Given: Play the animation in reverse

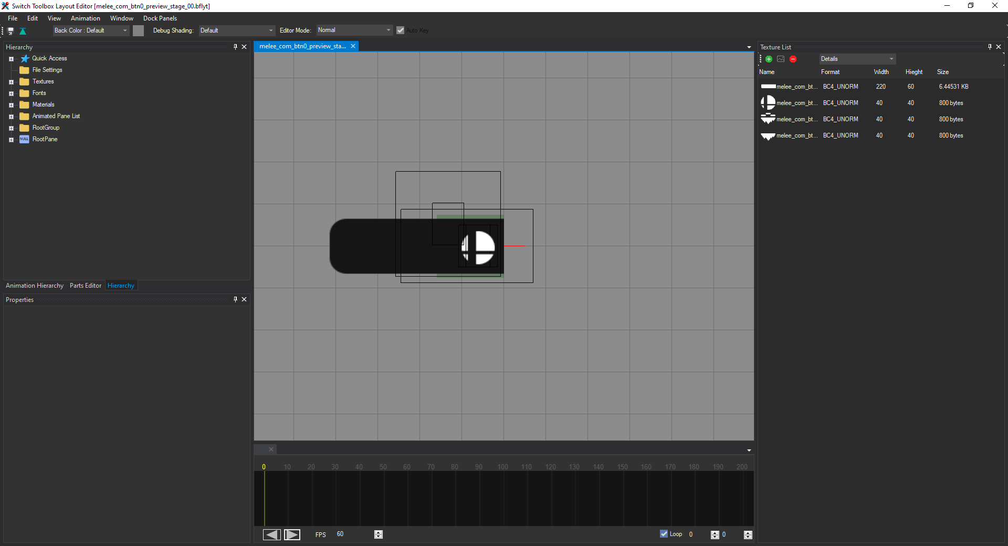Looking at the screenshot, I should [x=271, y=534].
